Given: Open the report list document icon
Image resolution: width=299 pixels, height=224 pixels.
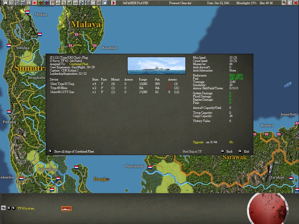Looking at the screenshot, I should [x=11, y=3].
